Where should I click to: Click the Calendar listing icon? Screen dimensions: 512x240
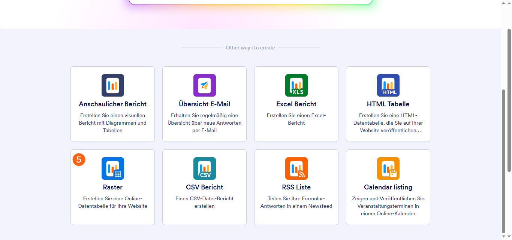(388, 168)
